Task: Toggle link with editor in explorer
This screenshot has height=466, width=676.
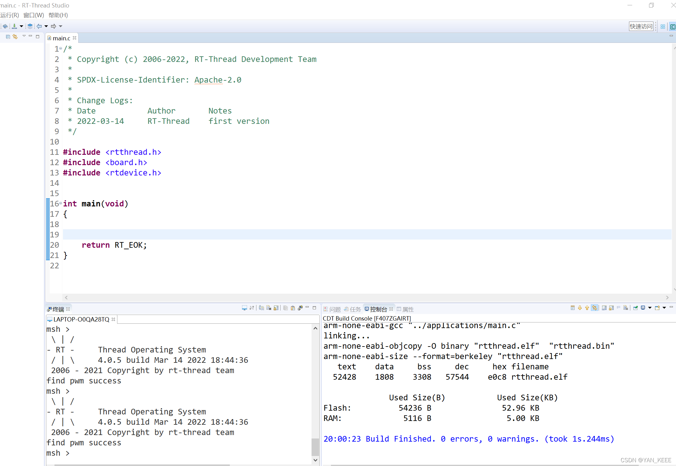Action: (15, 37)
